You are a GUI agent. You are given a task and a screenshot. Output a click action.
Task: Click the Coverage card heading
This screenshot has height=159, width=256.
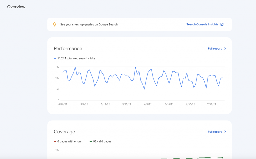[x=64, y=132]
